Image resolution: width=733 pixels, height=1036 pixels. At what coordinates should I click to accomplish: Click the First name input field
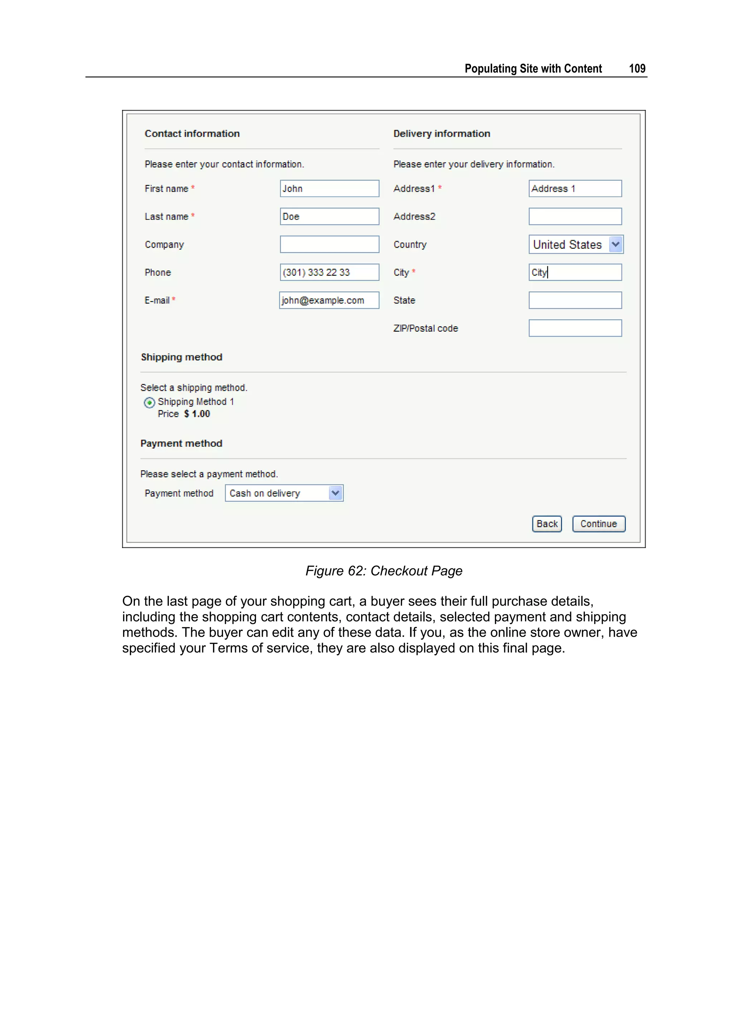(x=329, y=189)
